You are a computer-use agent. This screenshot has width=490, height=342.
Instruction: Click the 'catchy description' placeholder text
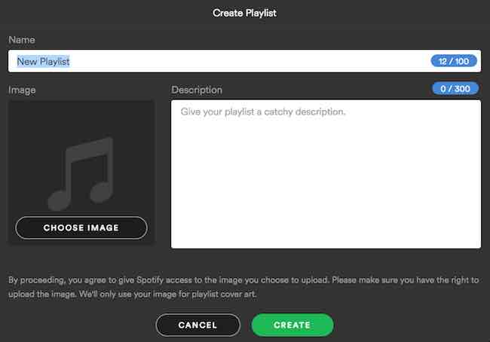click(x=305, y=111)
